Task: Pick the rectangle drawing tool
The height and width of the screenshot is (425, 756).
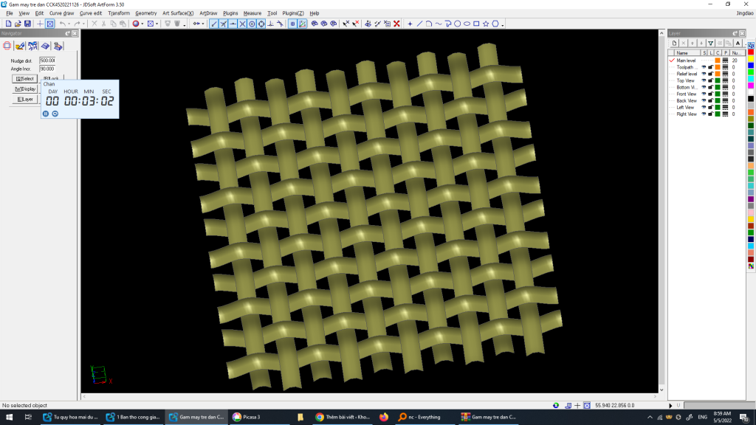Action: pyautogui.click(x=476, y=24)
